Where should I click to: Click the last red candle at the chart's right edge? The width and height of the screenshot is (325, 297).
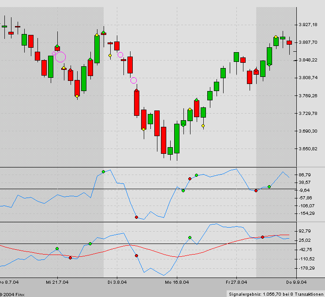tap(289, 42)
